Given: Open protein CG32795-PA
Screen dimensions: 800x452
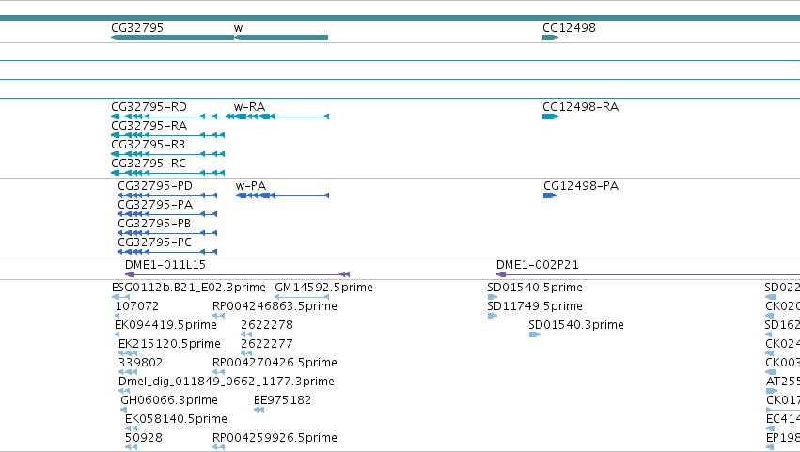Looking at the screenshot, I should 155,205.
